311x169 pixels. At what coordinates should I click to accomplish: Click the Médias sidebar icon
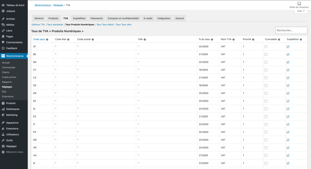click(x=3, y=25)
